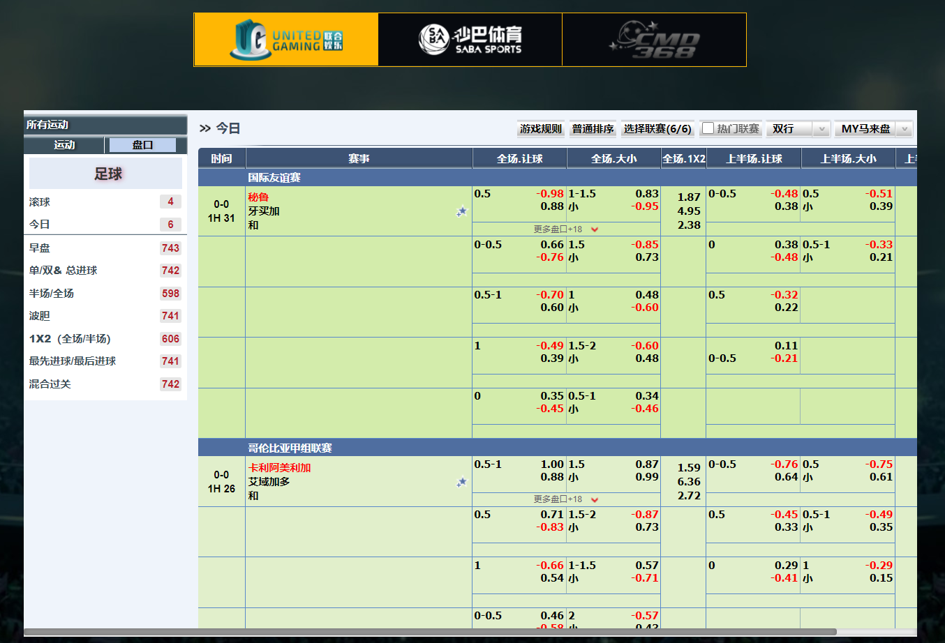
Task: Open the MY马来盘 odds type dropdown
Action: [x=873, y=129]
